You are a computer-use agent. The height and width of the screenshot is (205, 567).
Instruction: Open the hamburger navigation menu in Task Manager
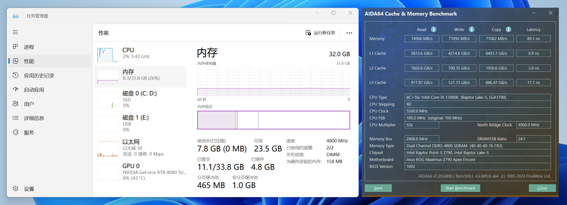click(15, 32)
